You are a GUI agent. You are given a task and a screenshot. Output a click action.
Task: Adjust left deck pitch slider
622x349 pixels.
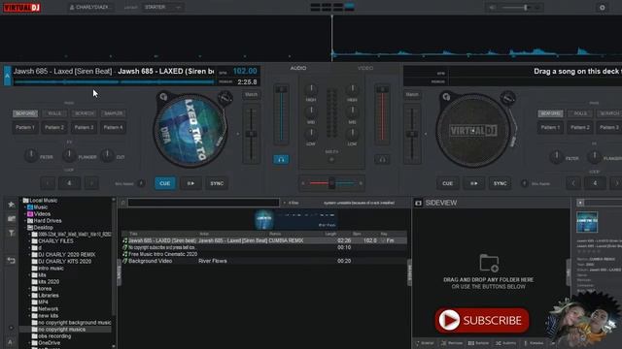click(251, 134)
